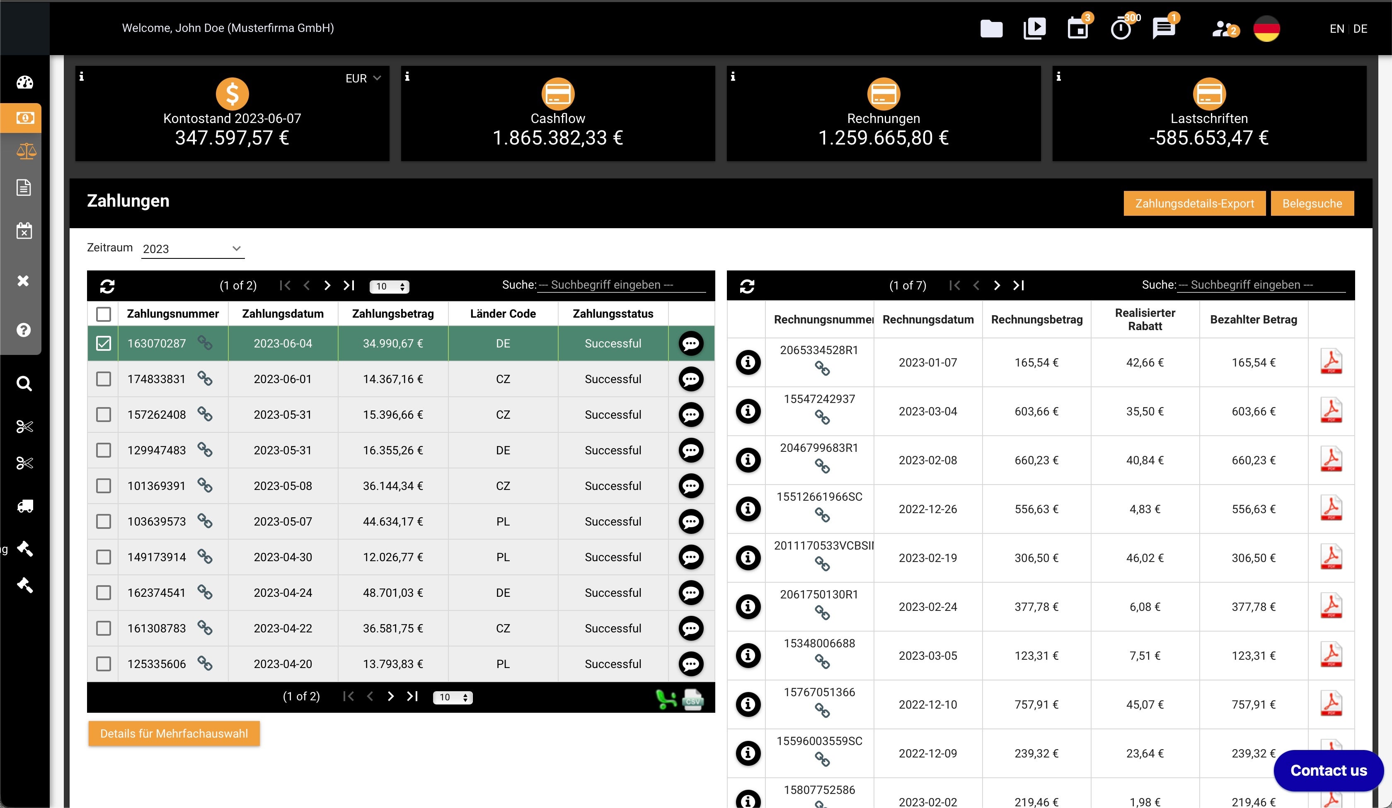Screen dimensions: 1392x808
Task: Click the comment bubble for payment 174833831
Action: (690, 379)
